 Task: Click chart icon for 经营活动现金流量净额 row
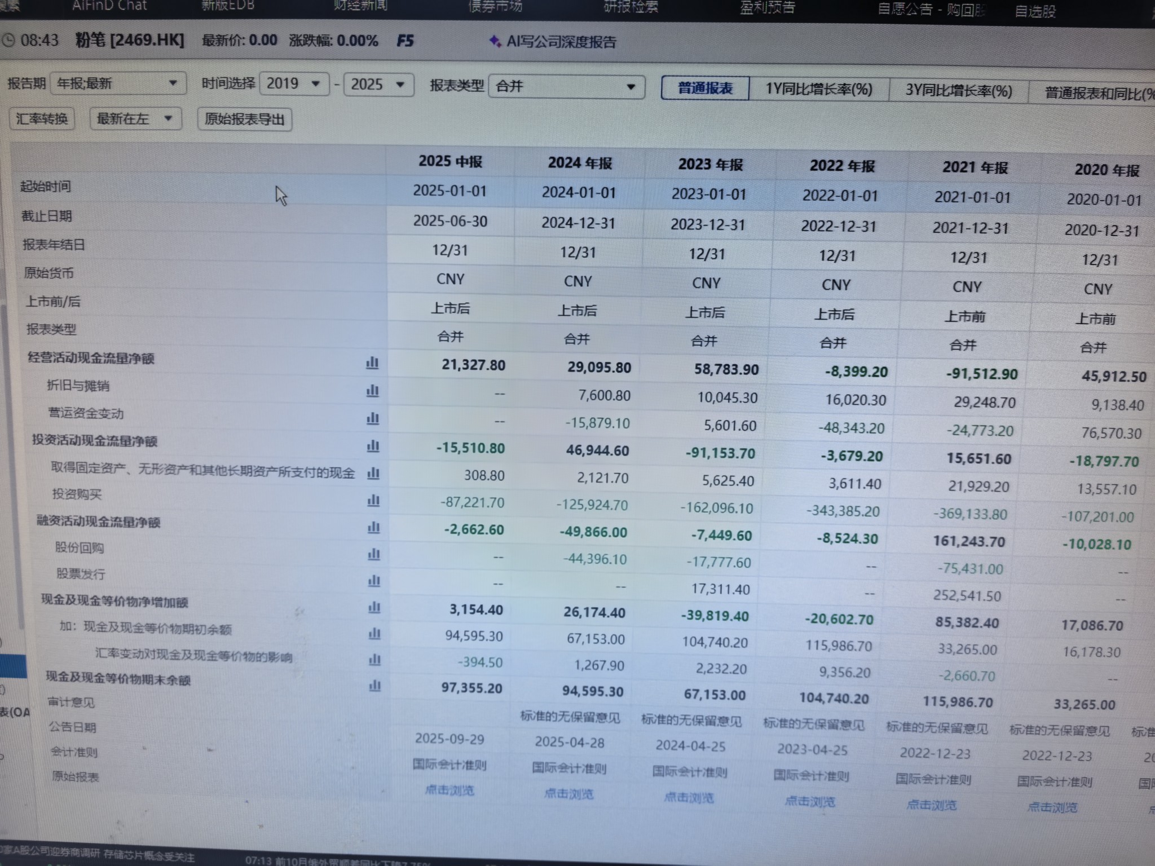pyautogui.click(x=372, y=363)
